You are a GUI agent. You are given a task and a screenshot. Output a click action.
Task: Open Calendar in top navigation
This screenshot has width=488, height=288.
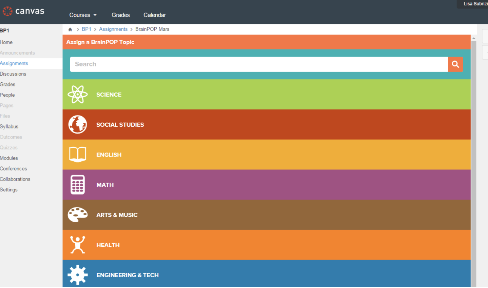(x=155, y=15)
